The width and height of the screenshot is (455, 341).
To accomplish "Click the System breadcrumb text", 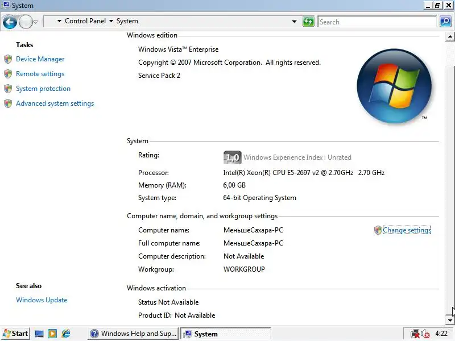I will 127,21.
